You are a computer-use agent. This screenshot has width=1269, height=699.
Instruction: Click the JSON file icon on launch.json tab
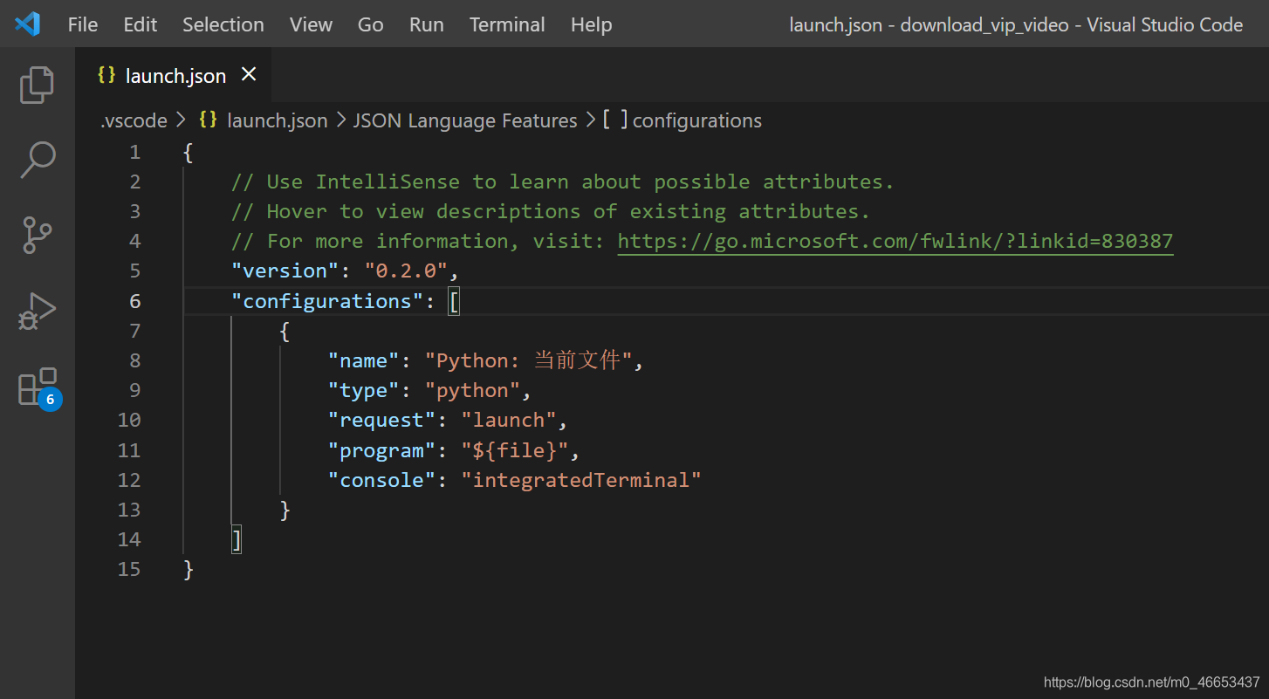coord(106,75)
